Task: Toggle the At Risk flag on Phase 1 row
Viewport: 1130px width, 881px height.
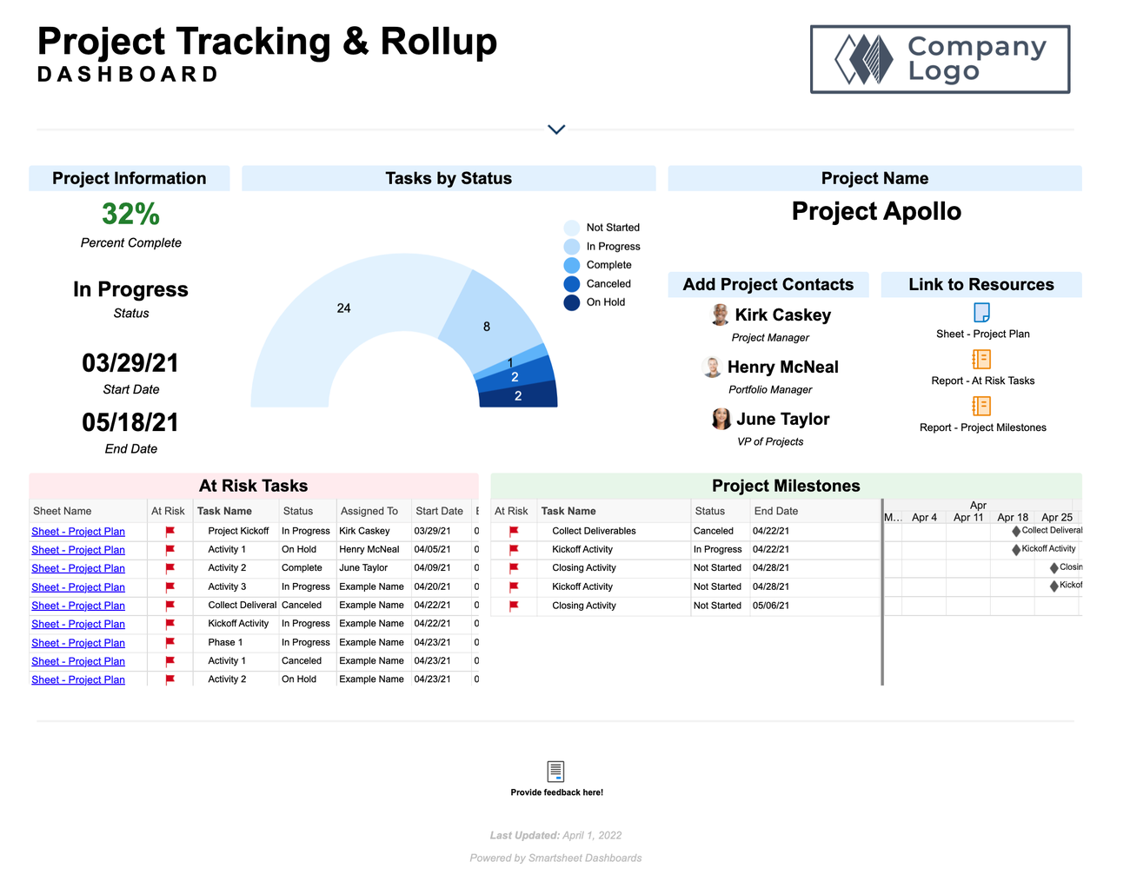Action: click(169, 643)
